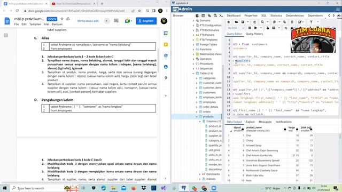Screen dimensions: 342x192
Task: Open Google Contacts side panel icon
Action: tap(166, 67)
